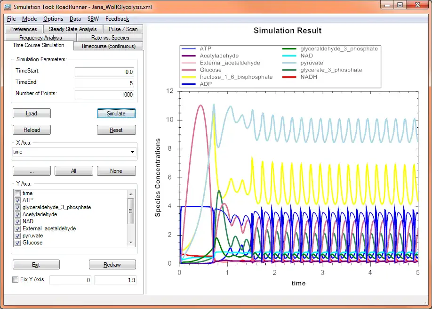The height and width of the screenshot is (309, 432).
Task: Click the External_acetaldehyde pink legend swatch
Action: tap(189, 63)
